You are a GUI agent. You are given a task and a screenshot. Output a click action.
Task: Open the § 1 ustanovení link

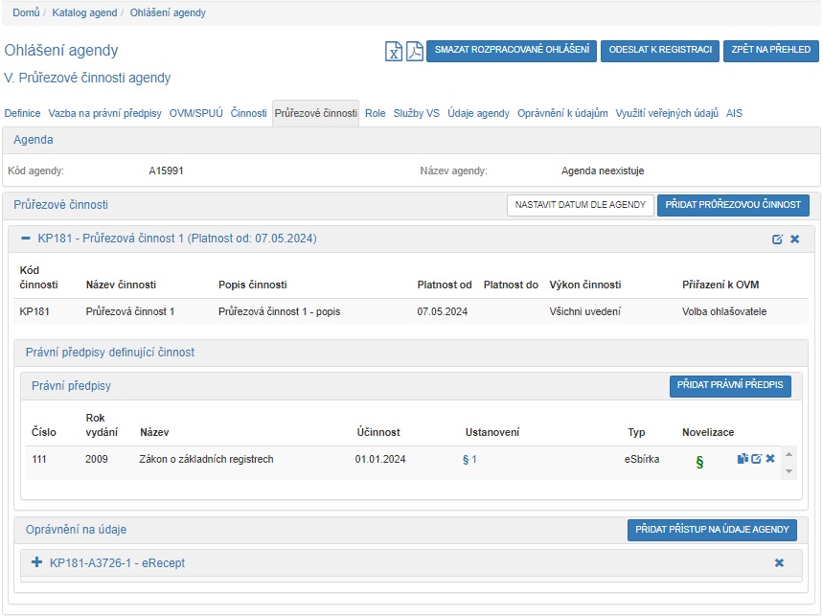click(x=469, y=460)
